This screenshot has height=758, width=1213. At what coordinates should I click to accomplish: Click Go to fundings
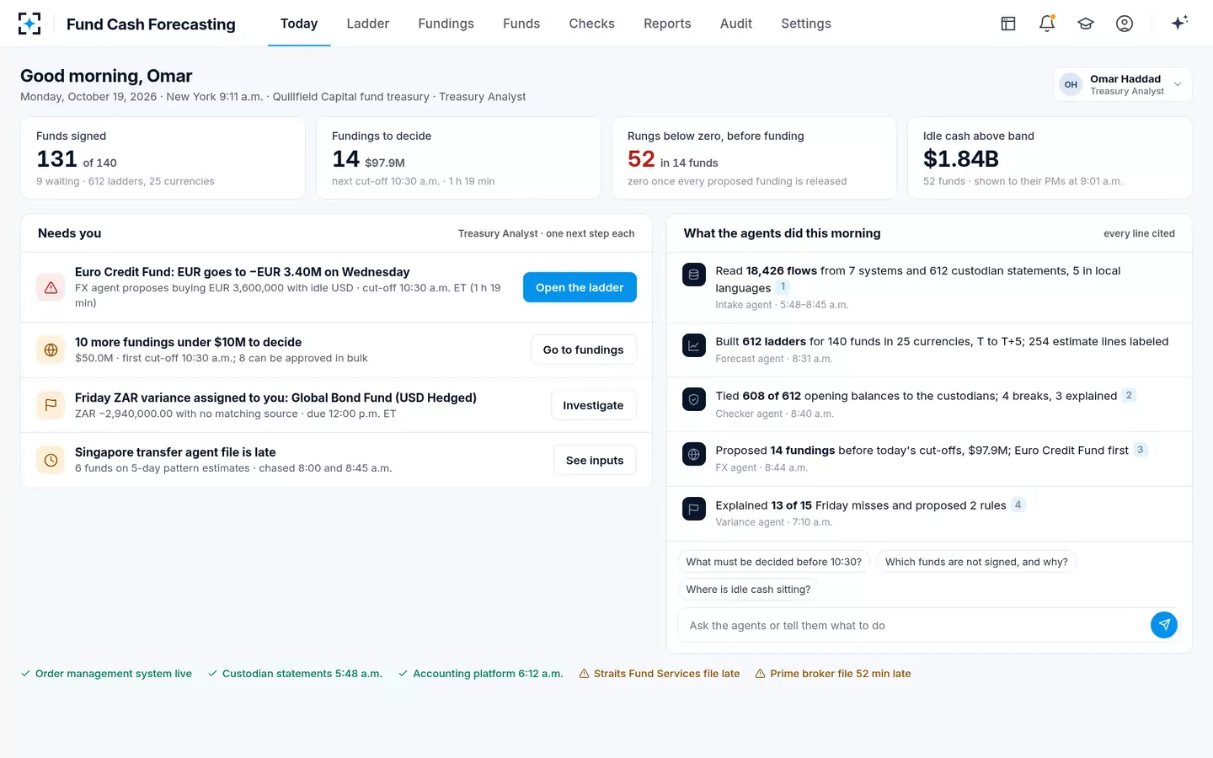(584, 350)
